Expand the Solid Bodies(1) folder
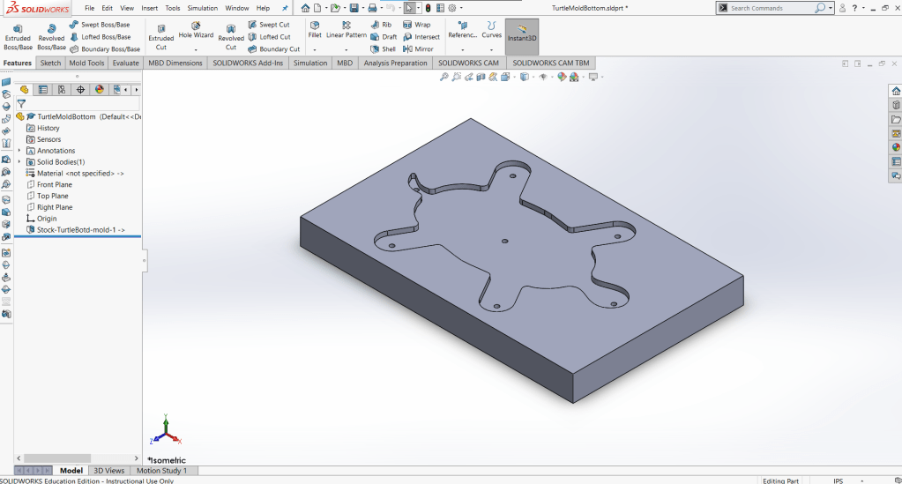 (19, 162)
